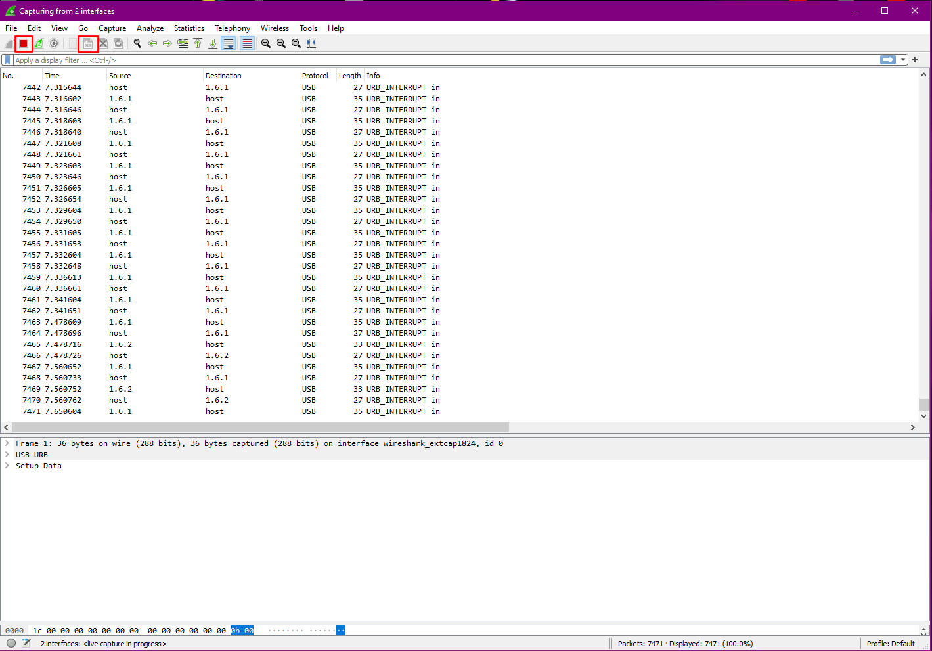Sort by Source column header

pyautogui.click(x=155, y=76)
